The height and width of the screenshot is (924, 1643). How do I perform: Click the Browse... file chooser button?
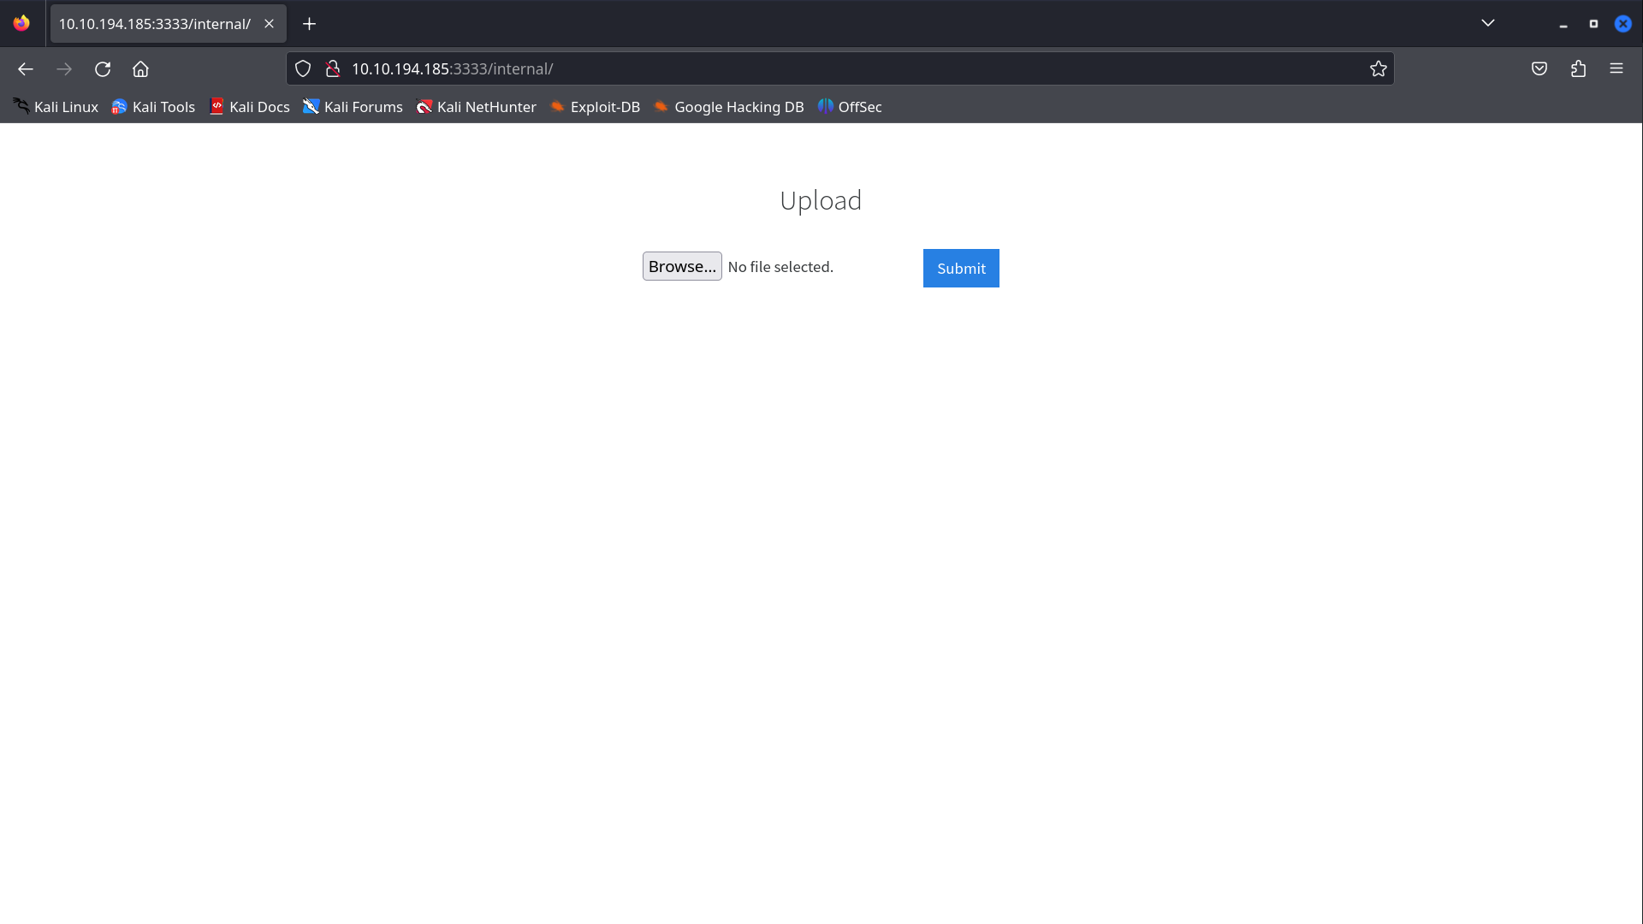pyautogui.click(x=681, y=267)
